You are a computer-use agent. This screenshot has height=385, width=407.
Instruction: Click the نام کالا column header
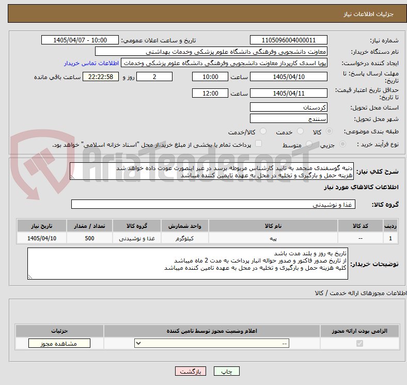click(273, 226)
